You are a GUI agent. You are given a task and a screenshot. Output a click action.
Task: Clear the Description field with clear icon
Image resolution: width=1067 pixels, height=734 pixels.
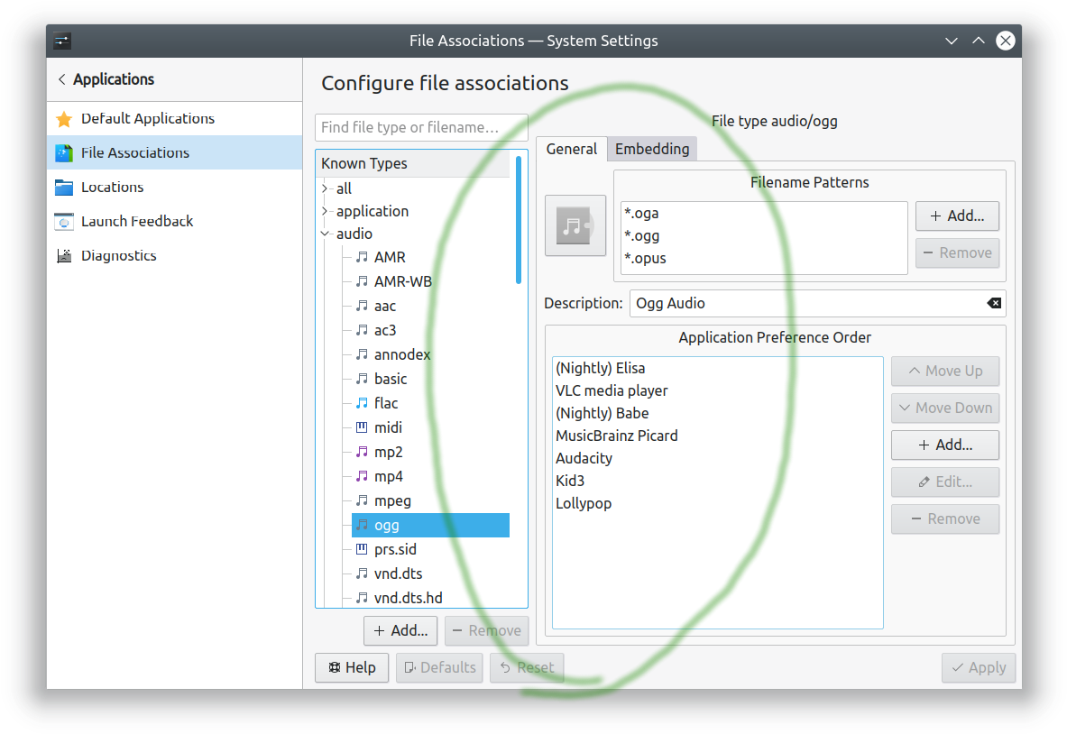994,304
